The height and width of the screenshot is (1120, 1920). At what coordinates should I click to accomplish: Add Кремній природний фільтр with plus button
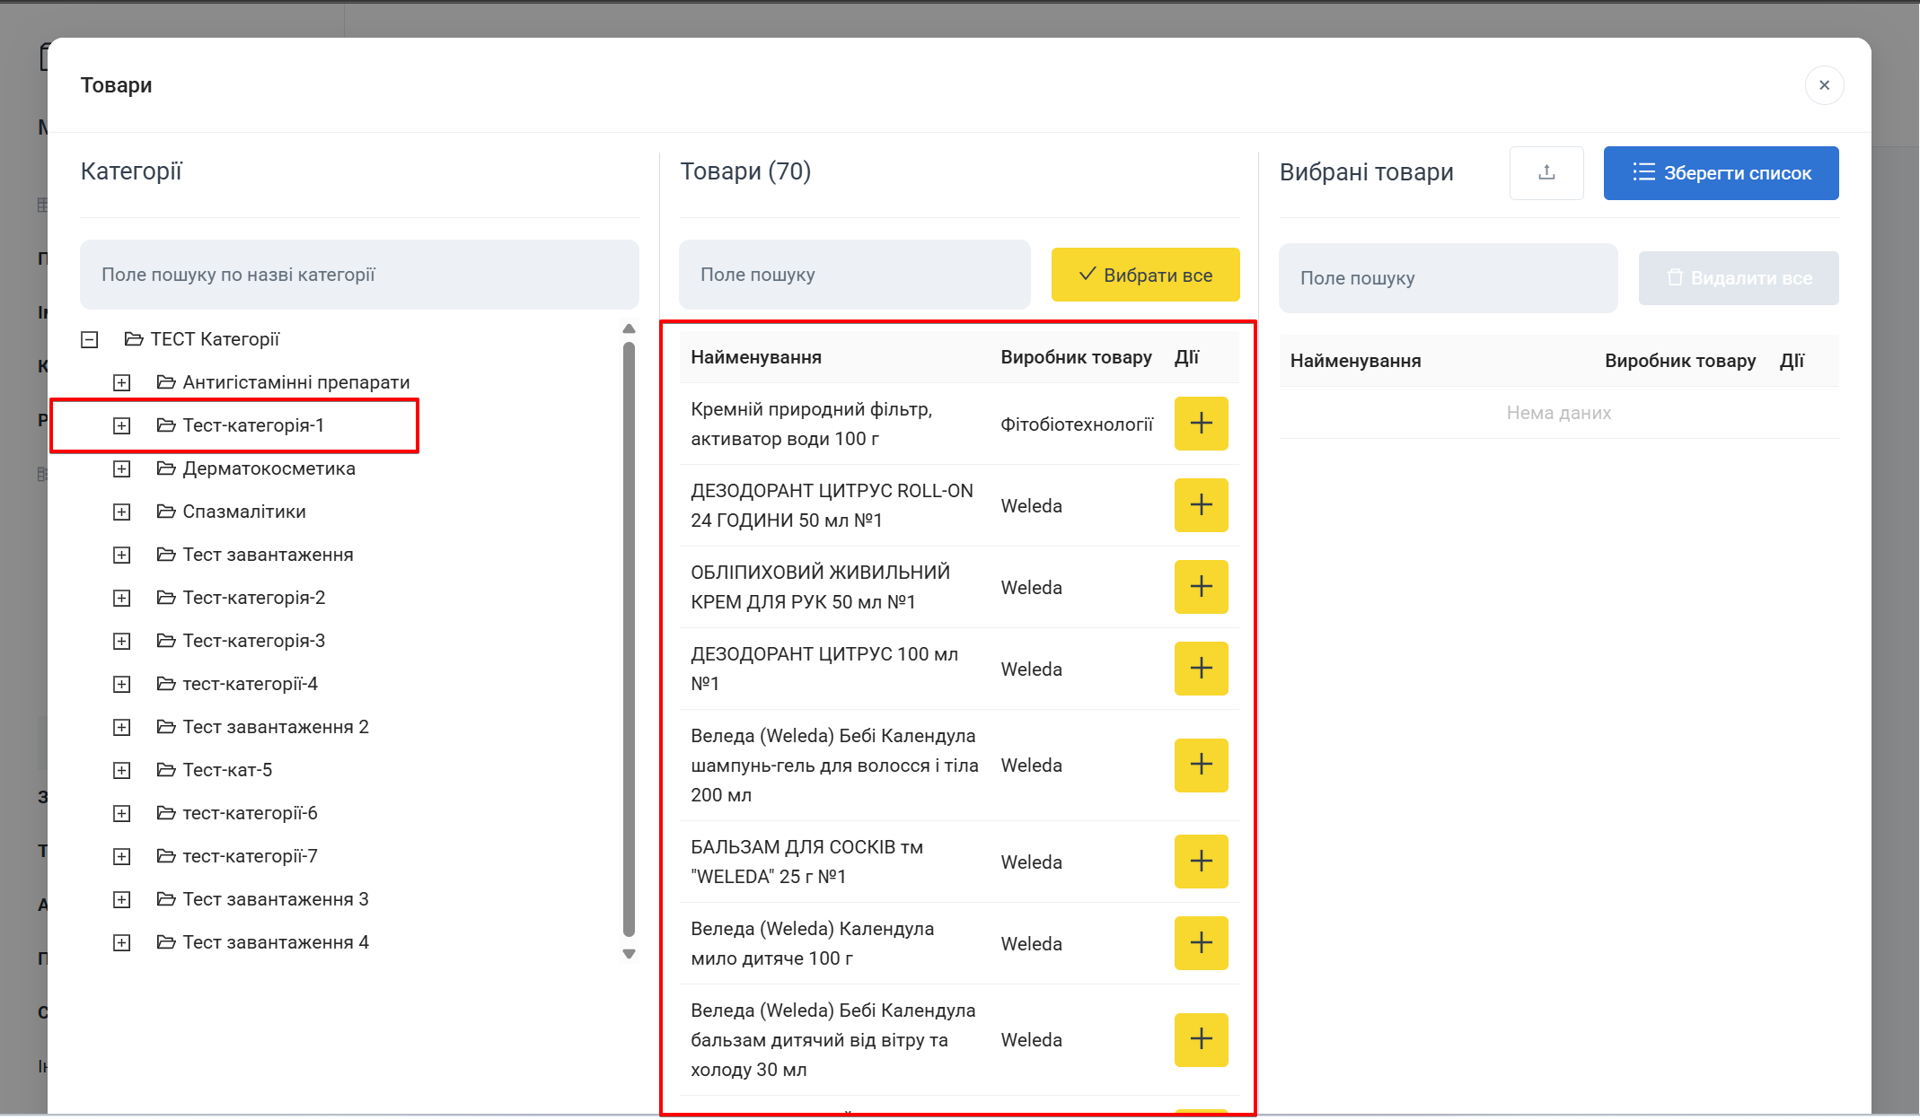pyautogui.click(x=1201, y=424)
